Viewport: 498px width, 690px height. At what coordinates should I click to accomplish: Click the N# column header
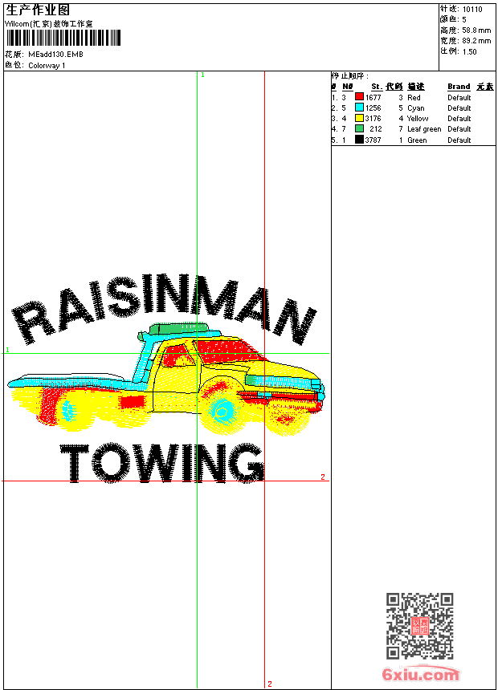(x=348, y=87)
